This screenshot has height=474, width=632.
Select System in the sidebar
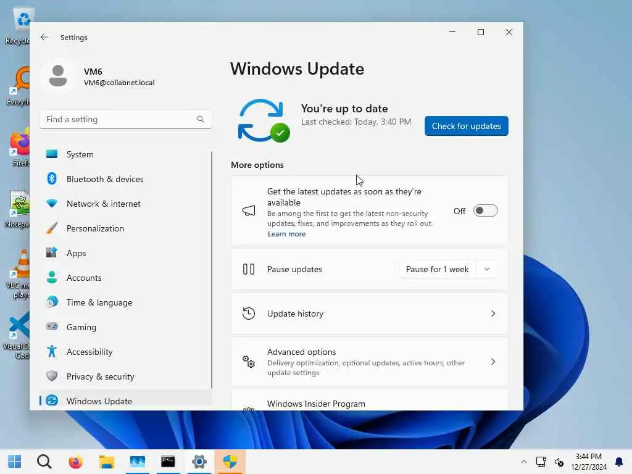tap(125, 154)
